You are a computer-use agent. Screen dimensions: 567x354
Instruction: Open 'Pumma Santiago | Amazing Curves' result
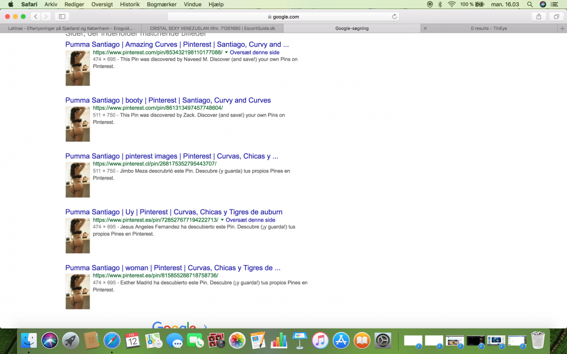coord(177,44)
